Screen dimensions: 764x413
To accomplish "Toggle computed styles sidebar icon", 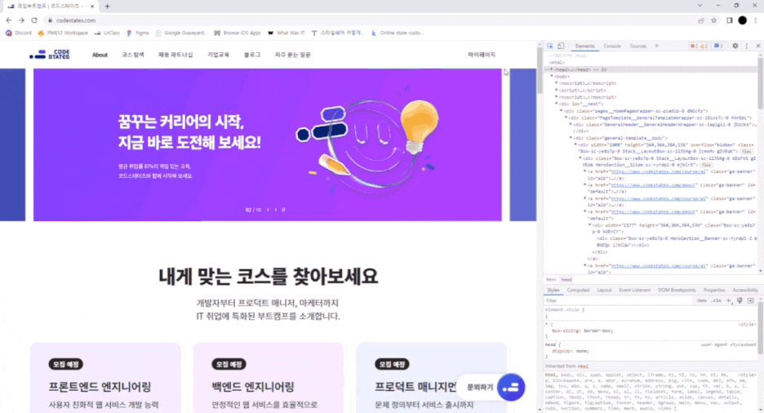I will click(x=750, y=300).
